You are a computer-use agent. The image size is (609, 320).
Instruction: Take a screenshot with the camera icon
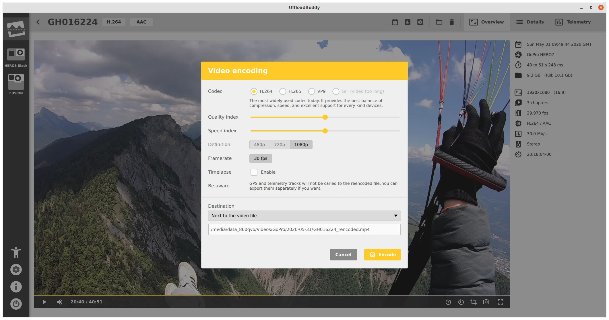pos(486,302)
